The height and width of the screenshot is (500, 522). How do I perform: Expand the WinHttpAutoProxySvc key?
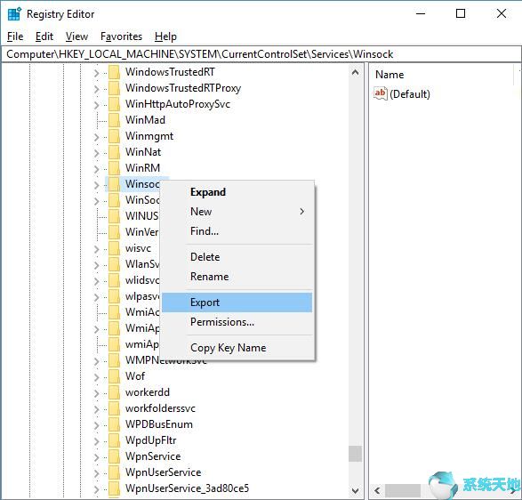coord(96,105)
